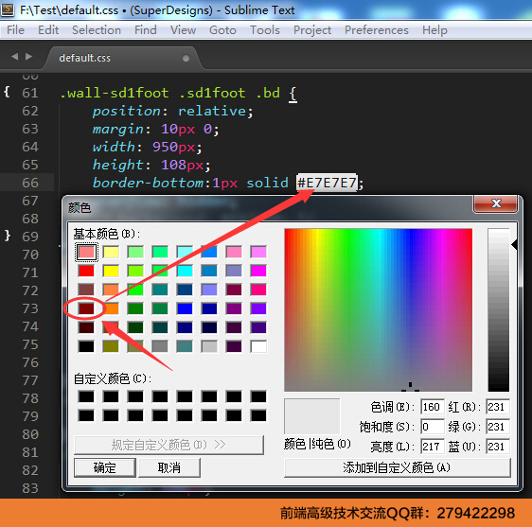Click the next tab right arrow
Image resolution: width=532 pixels, height=527 pixels.
point(28,56)
